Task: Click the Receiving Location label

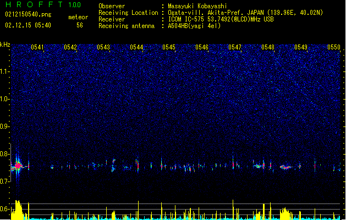Action: point(128,13)
